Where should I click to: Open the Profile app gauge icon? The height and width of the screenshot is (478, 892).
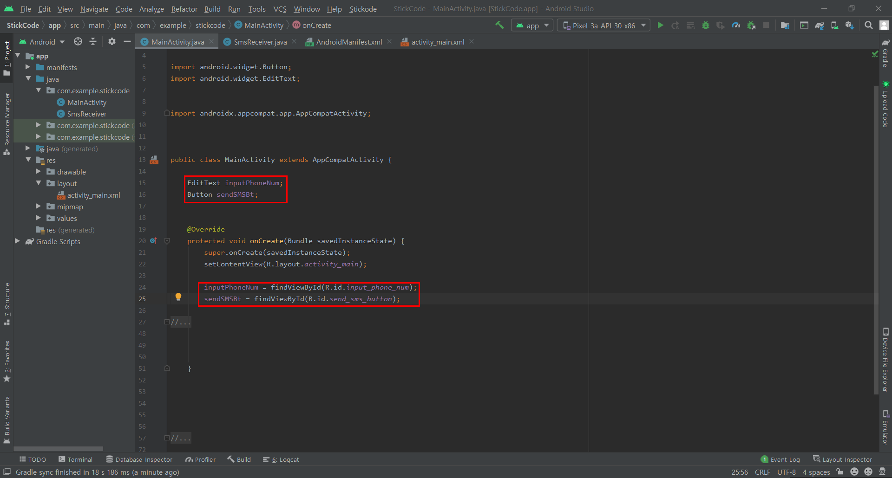tap(736, 25)
